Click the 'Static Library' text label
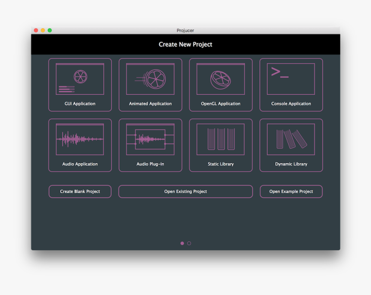 coord(220,164)
